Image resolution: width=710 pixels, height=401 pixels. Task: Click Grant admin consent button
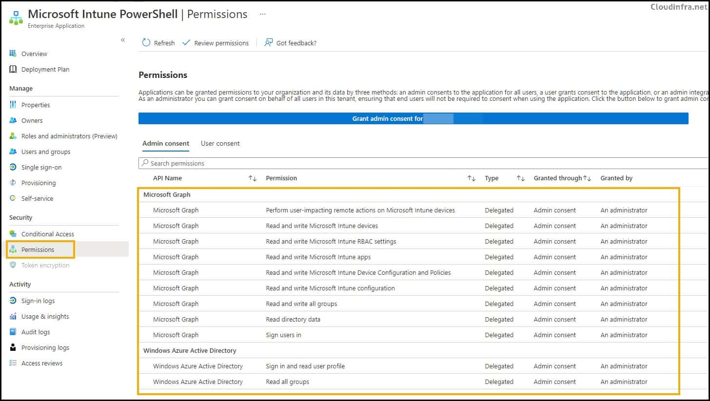point(414,118)
